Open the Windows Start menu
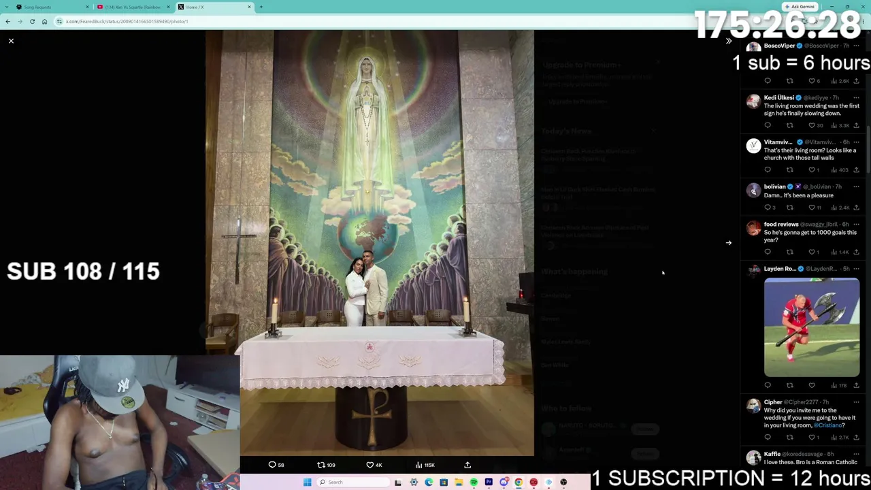The image size is (871, 490). (307, 482)
